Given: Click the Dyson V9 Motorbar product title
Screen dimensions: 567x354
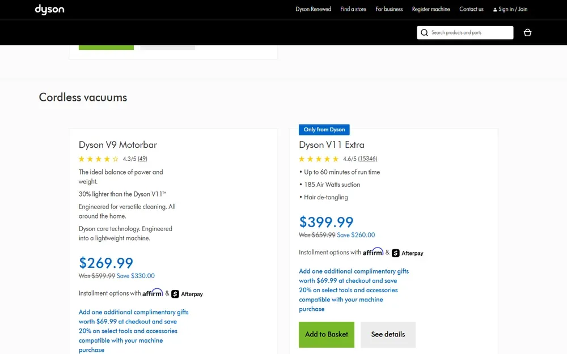Looking at the screenshot, I should click(x=118, y=145).
